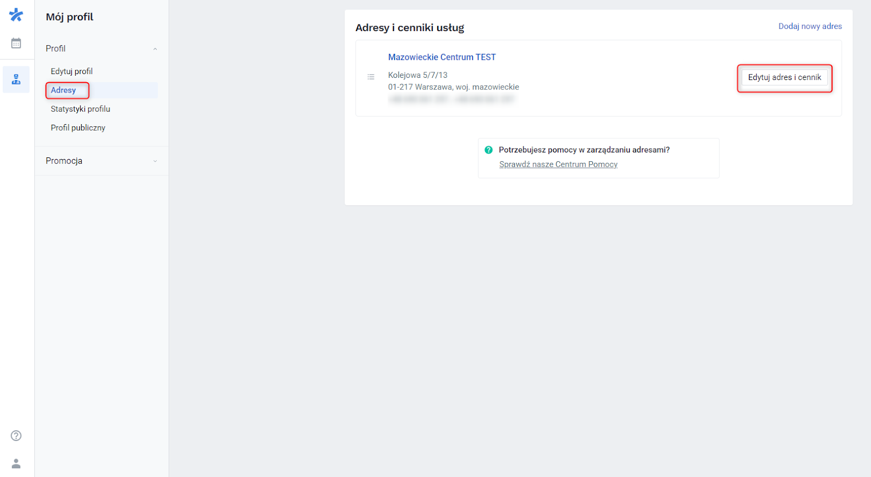The image size is (871, 477).
Task: Click the drag handle icon beside the address
Action: click(x=371, y=76)
